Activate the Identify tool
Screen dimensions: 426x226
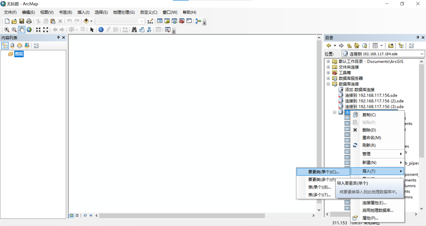[x=101, y=29]
